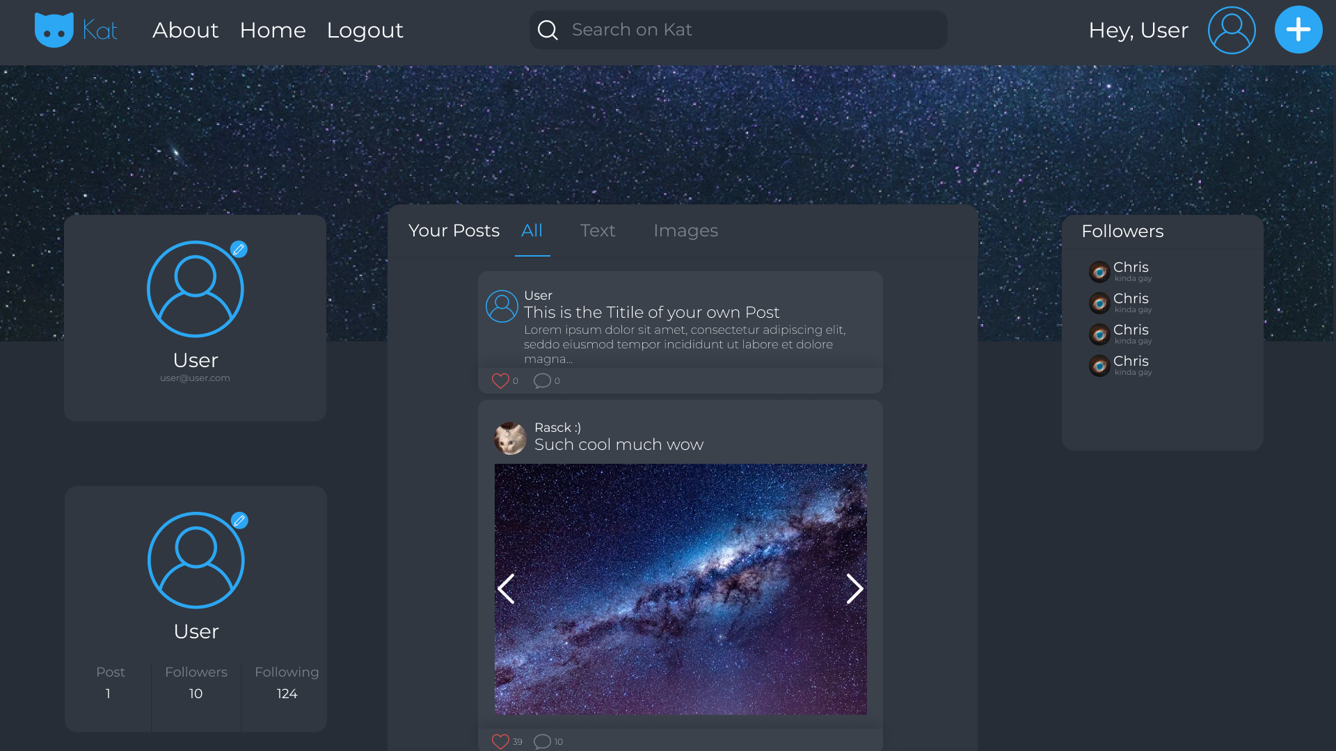The width and height of the screenshot is (1336, 751).
Task: Open first Chris follower in Followers list
Action: pyautogui.click(x=1130, y=268)
